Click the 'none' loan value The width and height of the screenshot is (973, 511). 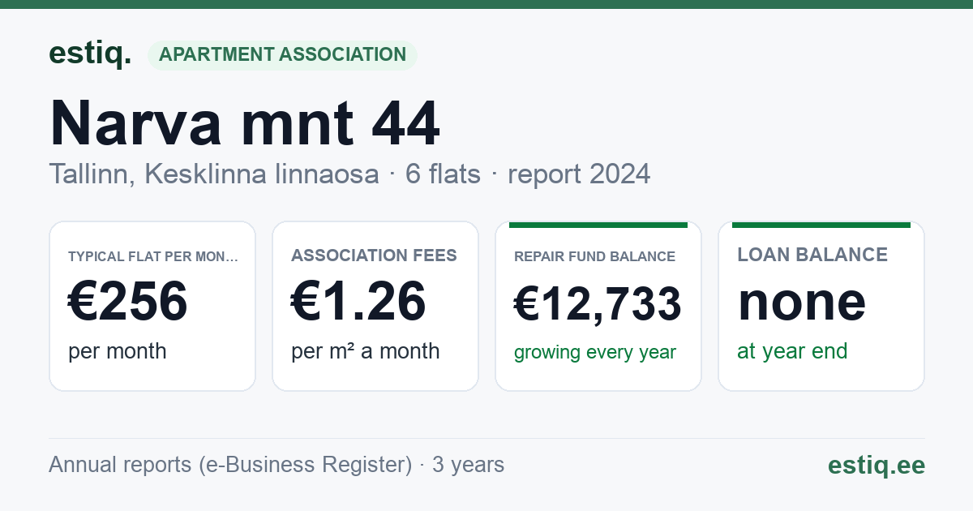802,301
